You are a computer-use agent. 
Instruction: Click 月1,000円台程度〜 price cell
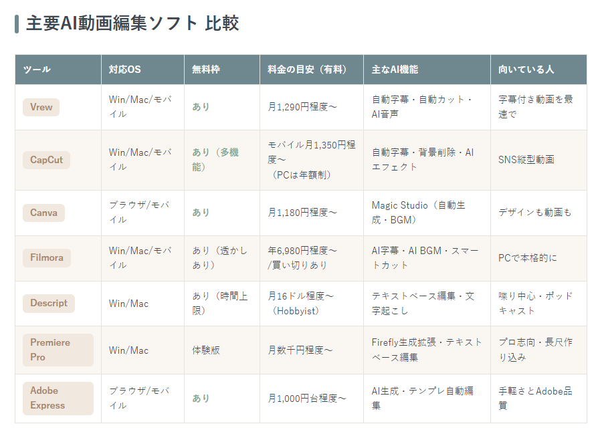click(x=312, y=399)
